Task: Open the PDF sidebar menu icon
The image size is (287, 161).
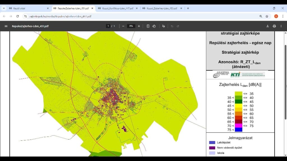Action: [x=6, y=26]
